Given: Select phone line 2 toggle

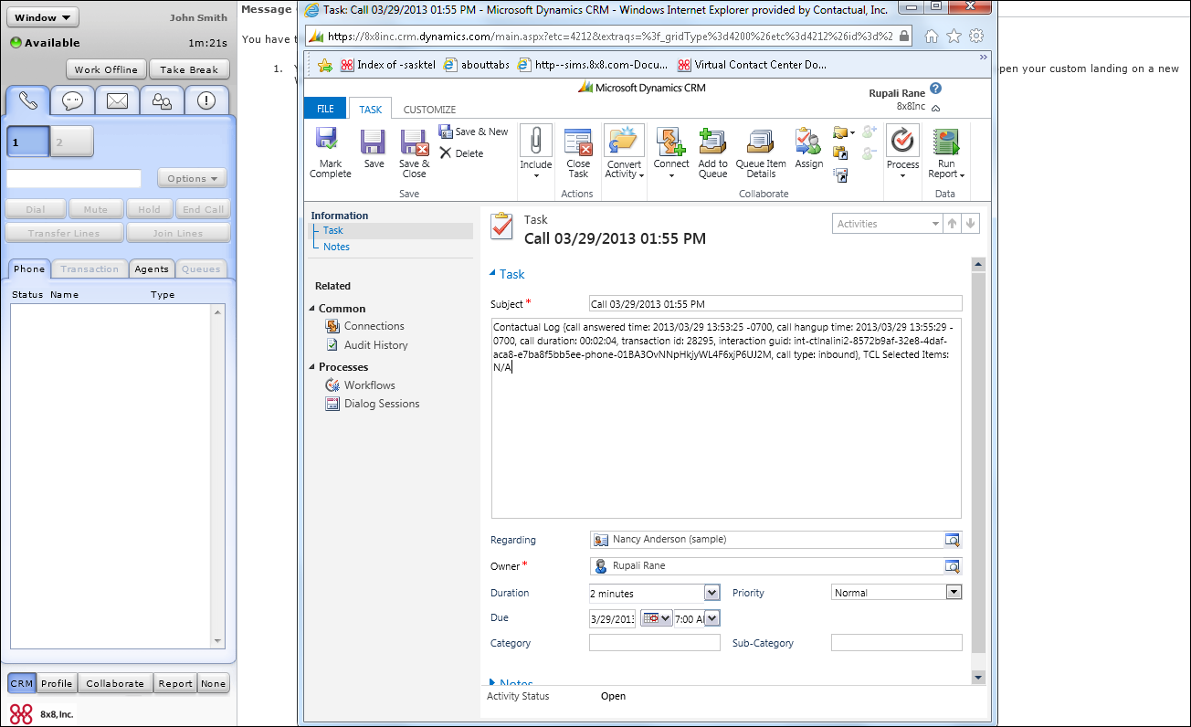Looking at the screenshot, I should (71, 142).
